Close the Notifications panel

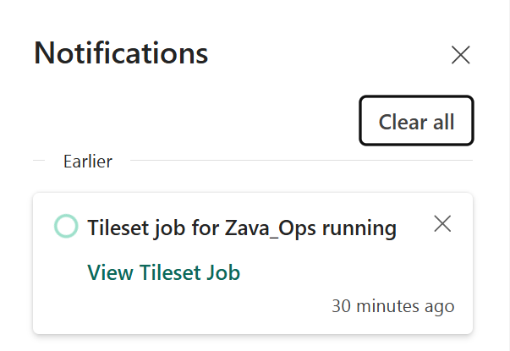460,56
